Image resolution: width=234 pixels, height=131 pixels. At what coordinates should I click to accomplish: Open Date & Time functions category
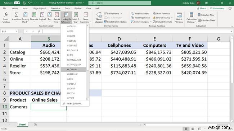coord(57,18)
